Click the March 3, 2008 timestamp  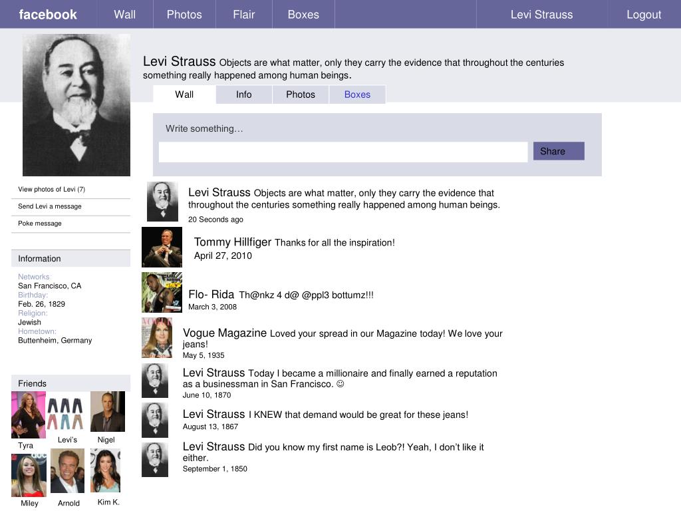(212, 307)
